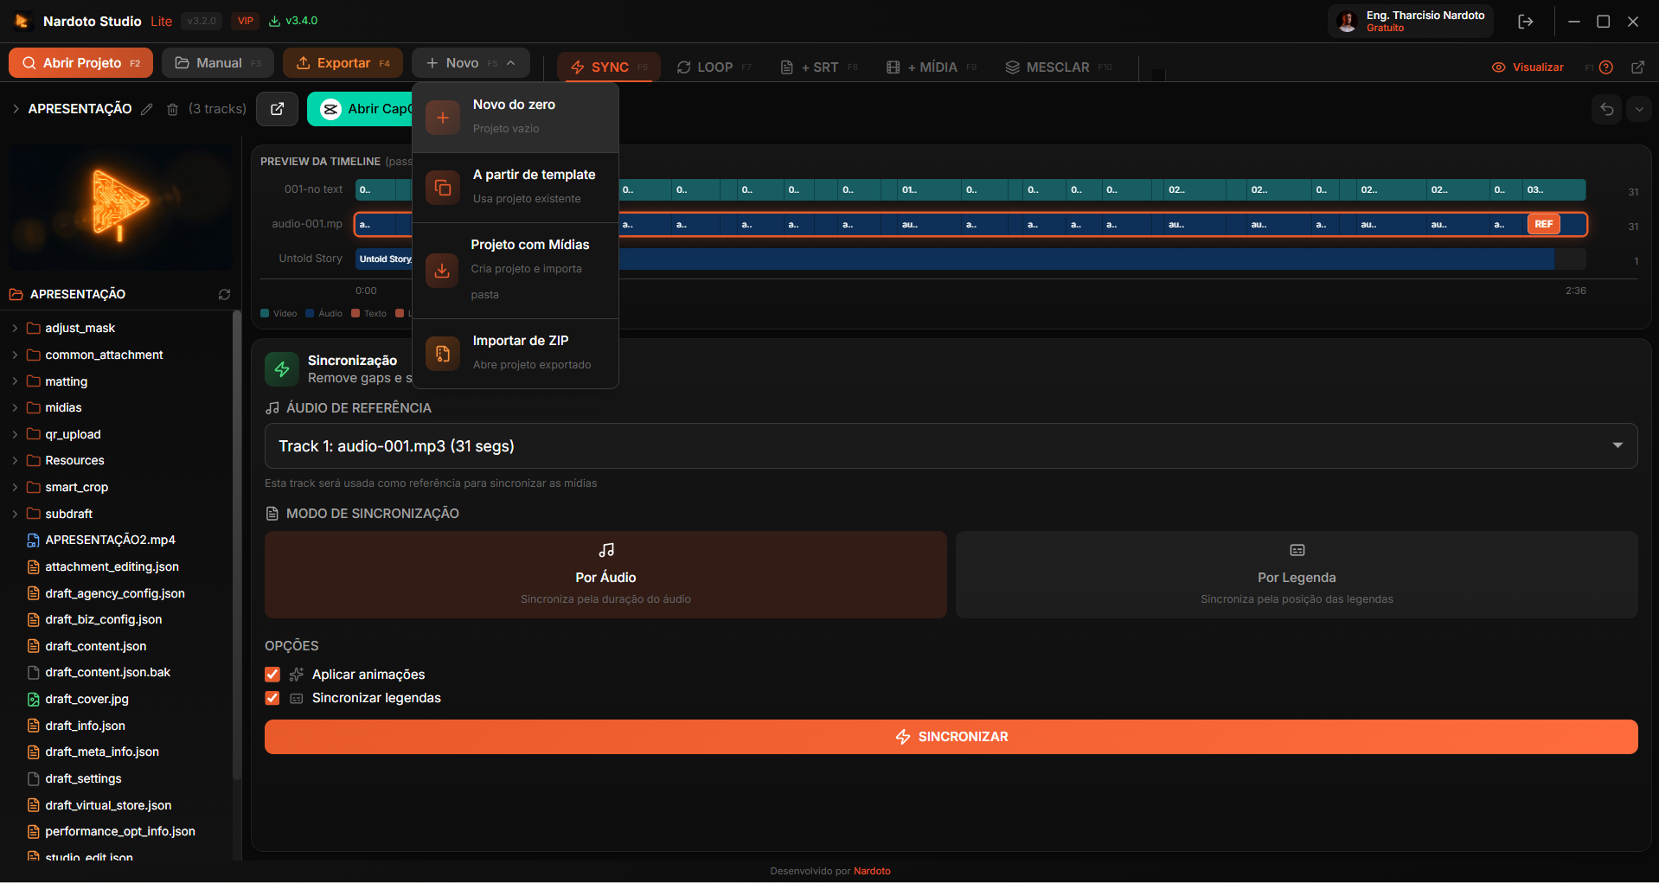Image resolution: width=1659 pixels, height=883 pixels.
Task: Choose Novo do zero from the menu
Action: [x=515, y=116]
